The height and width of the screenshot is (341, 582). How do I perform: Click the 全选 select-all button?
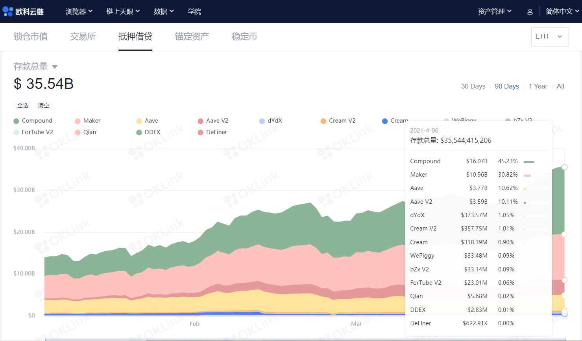(x=23, y=105)
